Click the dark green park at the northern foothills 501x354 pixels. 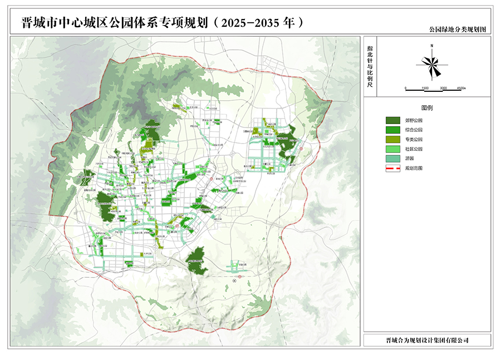point(151,130)
